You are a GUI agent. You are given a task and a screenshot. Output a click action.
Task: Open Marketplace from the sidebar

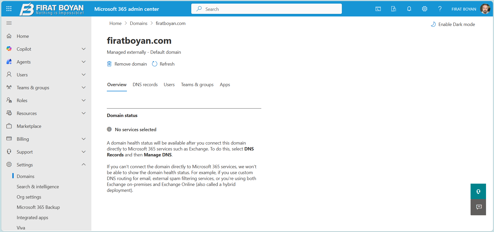click(x=29, y=126)
